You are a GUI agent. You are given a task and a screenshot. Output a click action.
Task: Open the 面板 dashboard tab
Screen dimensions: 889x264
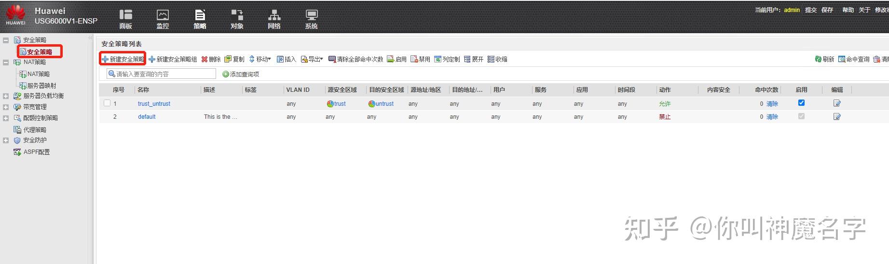[x=126, y=19]
